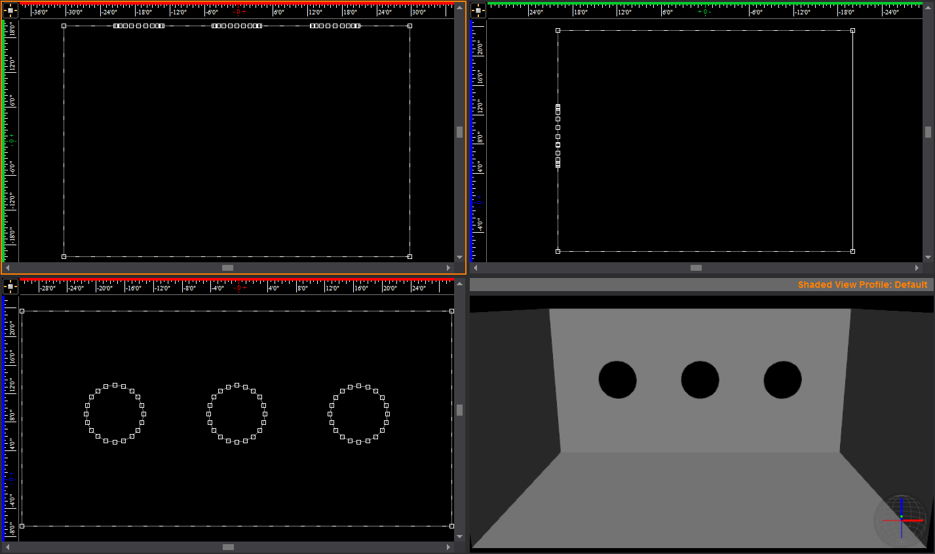Click the left scroll arrow of the front viewport
Viewport: 935px width, 554px height.
click(x=7, y=267)
